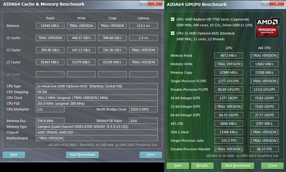Viewport: 286px width, 172px height.
Task: Click the X icon of Cache & Memory window
Action: click(x=155, y=3)
